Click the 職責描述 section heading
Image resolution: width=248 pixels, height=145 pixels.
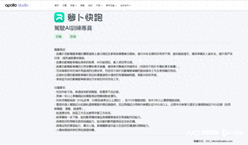(60, 50)
